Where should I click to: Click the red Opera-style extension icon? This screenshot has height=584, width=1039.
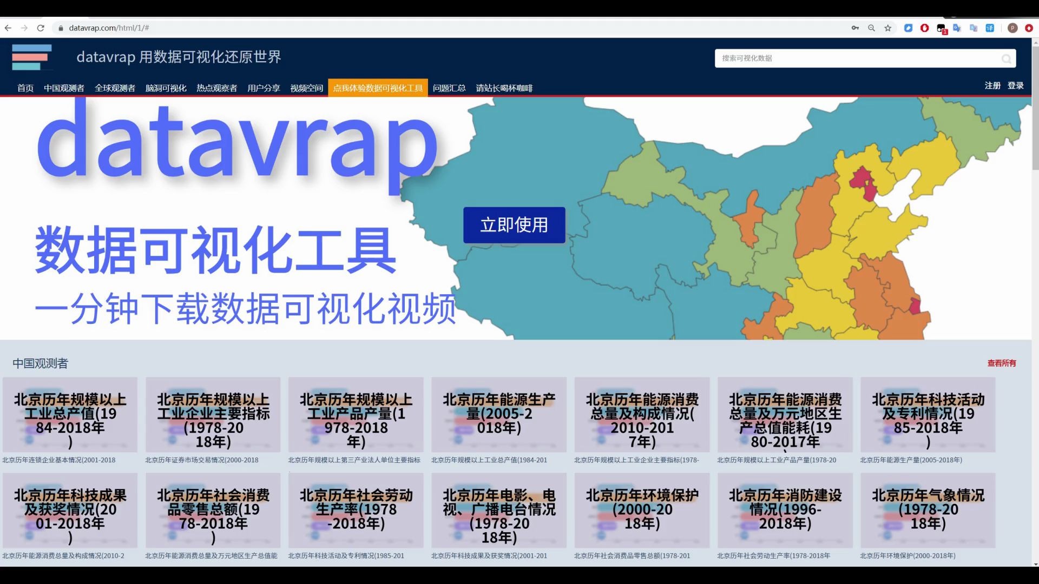[x=924, y=28]
